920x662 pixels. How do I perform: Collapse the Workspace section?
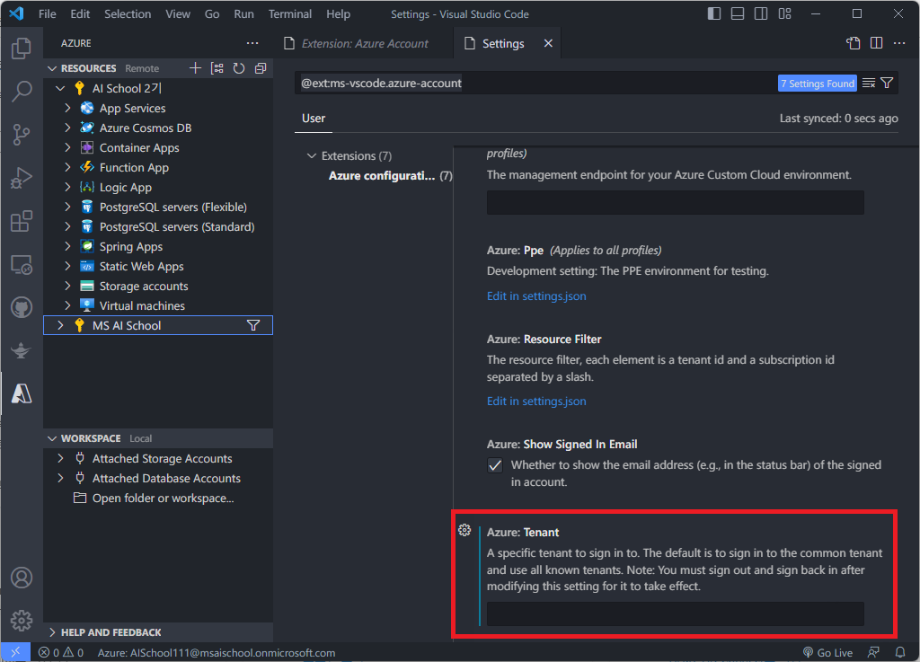click(52, 438)
